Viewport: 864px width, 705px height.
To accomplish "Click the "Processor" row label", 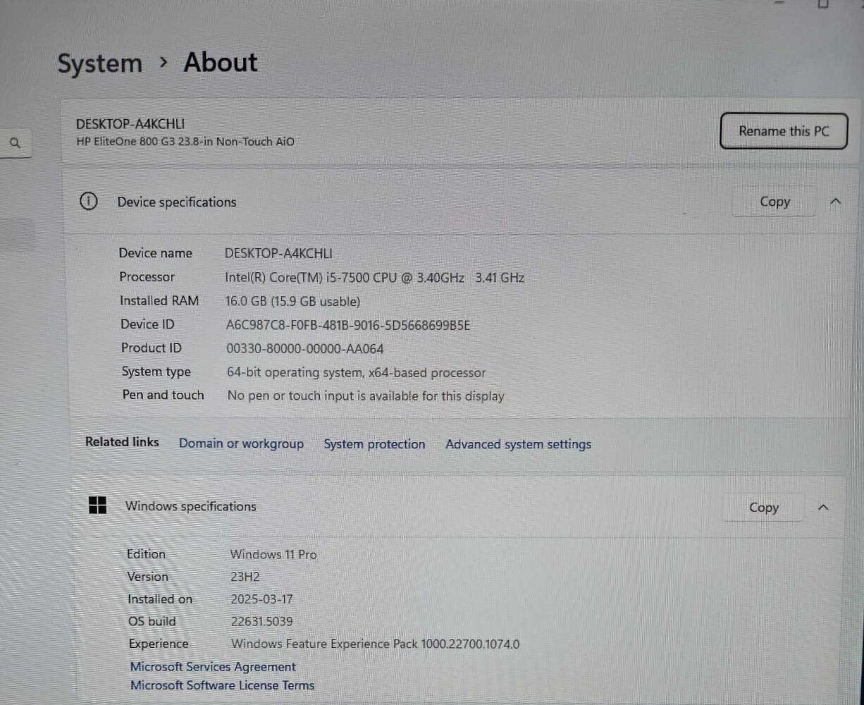I will coord(147,277).
